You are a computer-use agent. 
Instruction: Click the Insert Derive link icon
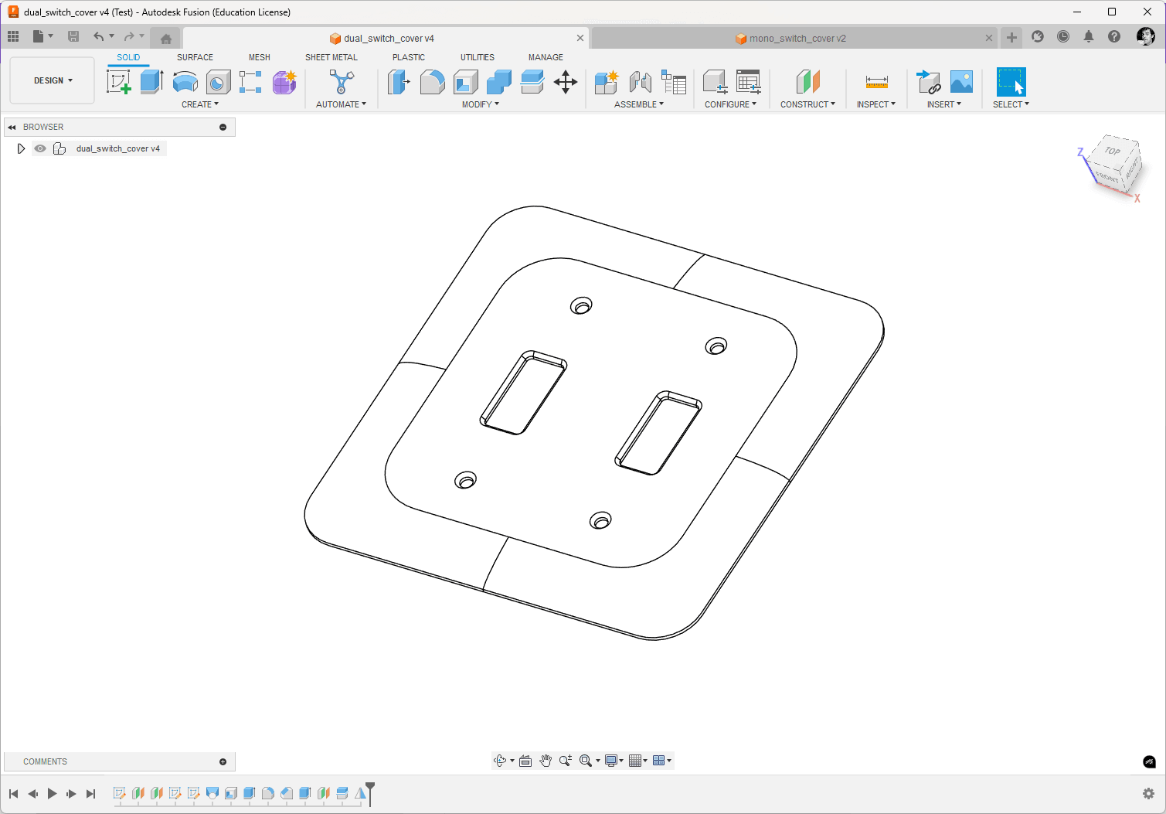point(928,82)
